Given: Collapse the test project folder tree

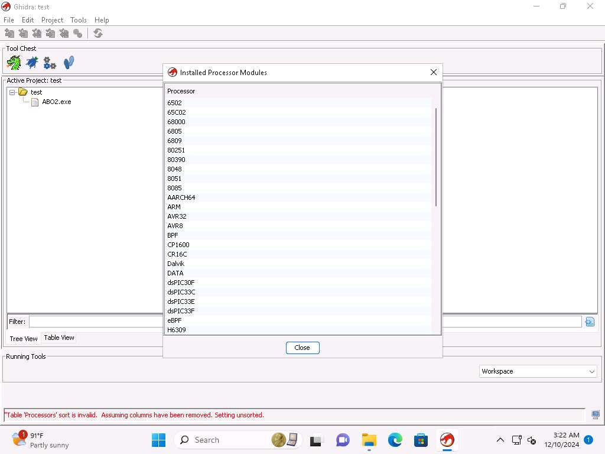Looking at the screenshot, I should click(x=12, y=92).
